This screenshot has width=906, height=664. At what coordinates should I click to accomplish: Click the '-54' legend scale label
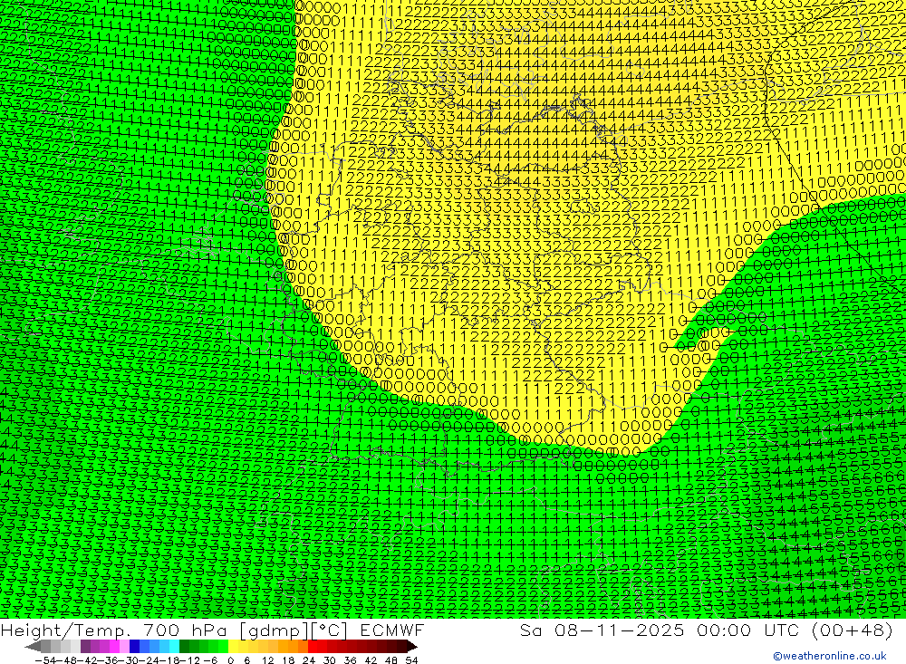(45, 660)
